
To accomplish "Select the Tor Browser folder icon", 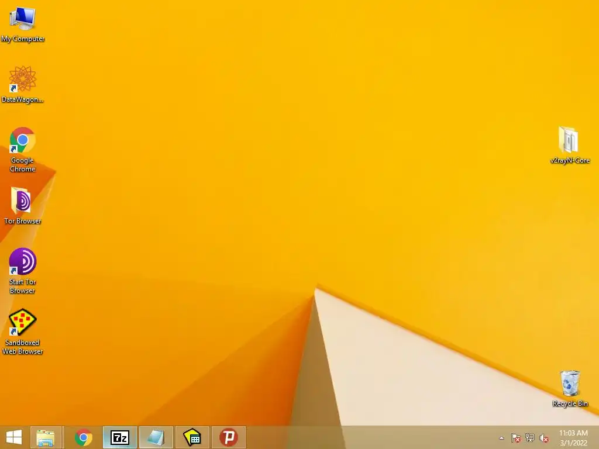I will tap(23, 206).
